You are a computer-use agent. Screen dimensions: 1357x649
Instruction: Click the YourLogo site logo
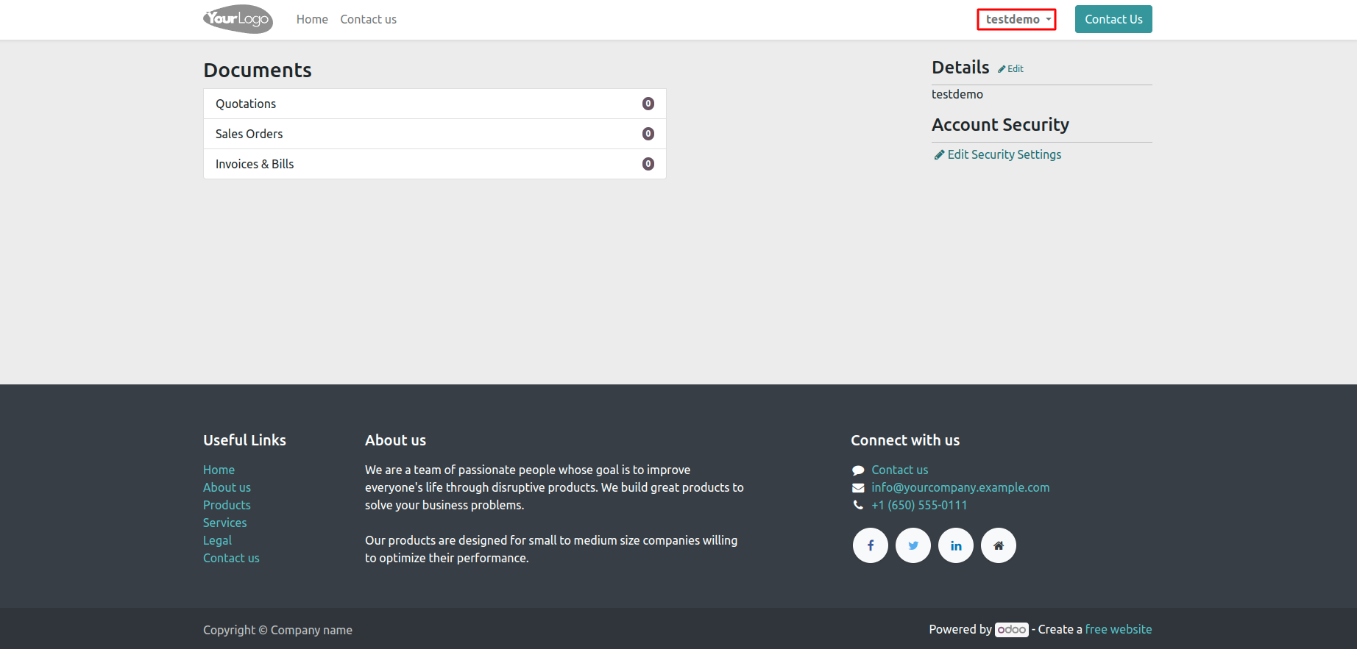point(238,19)
